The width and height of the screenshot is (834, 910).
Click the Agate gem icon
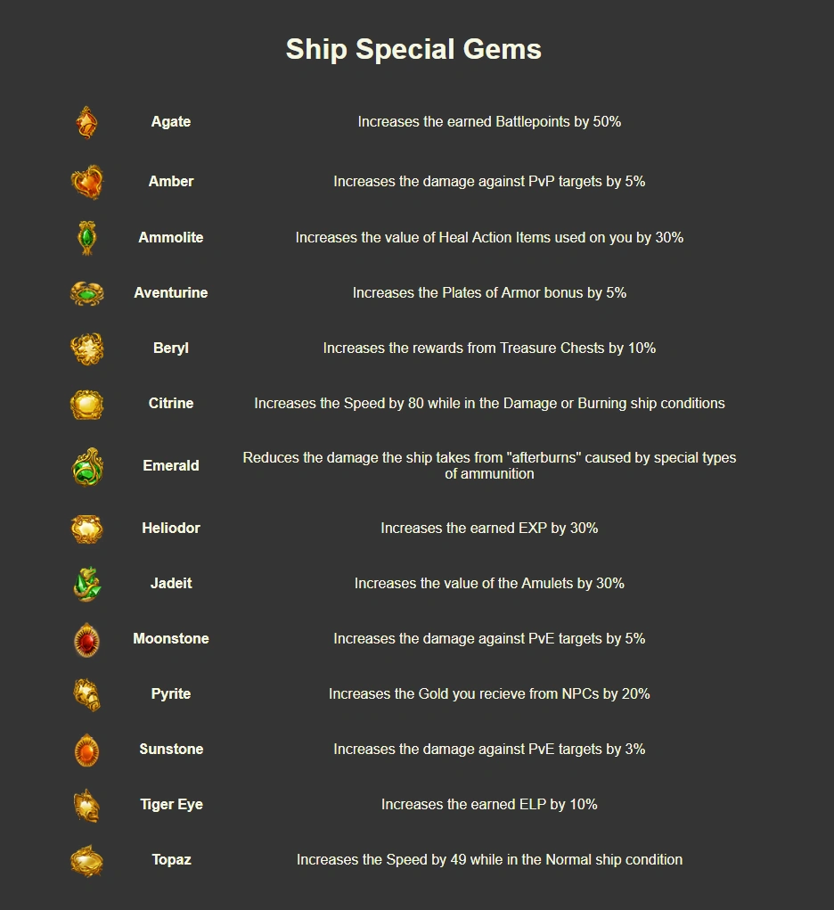pyautogui.click(x=86, y=122)
